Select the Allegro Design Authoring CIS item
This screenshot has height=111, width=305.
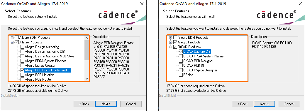[45, 52]
